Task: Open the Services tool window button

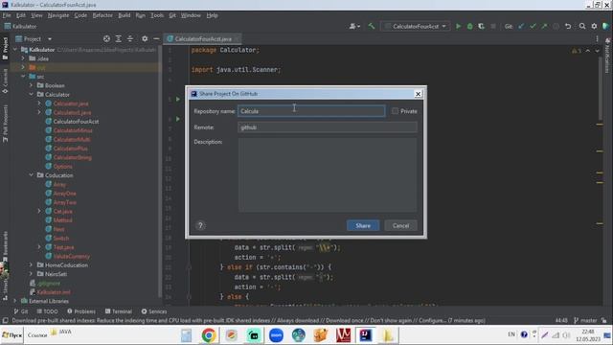Action: point(154,311)
